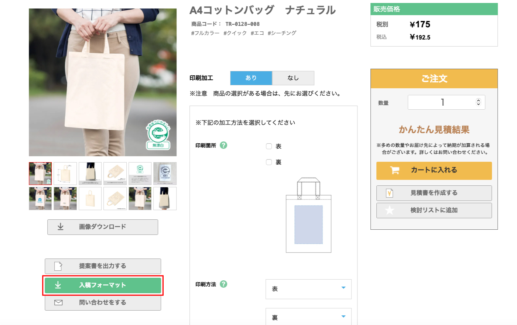517x325 pixels.
Task: Check the 裏 print location checkbox
Action: point(269,162)
